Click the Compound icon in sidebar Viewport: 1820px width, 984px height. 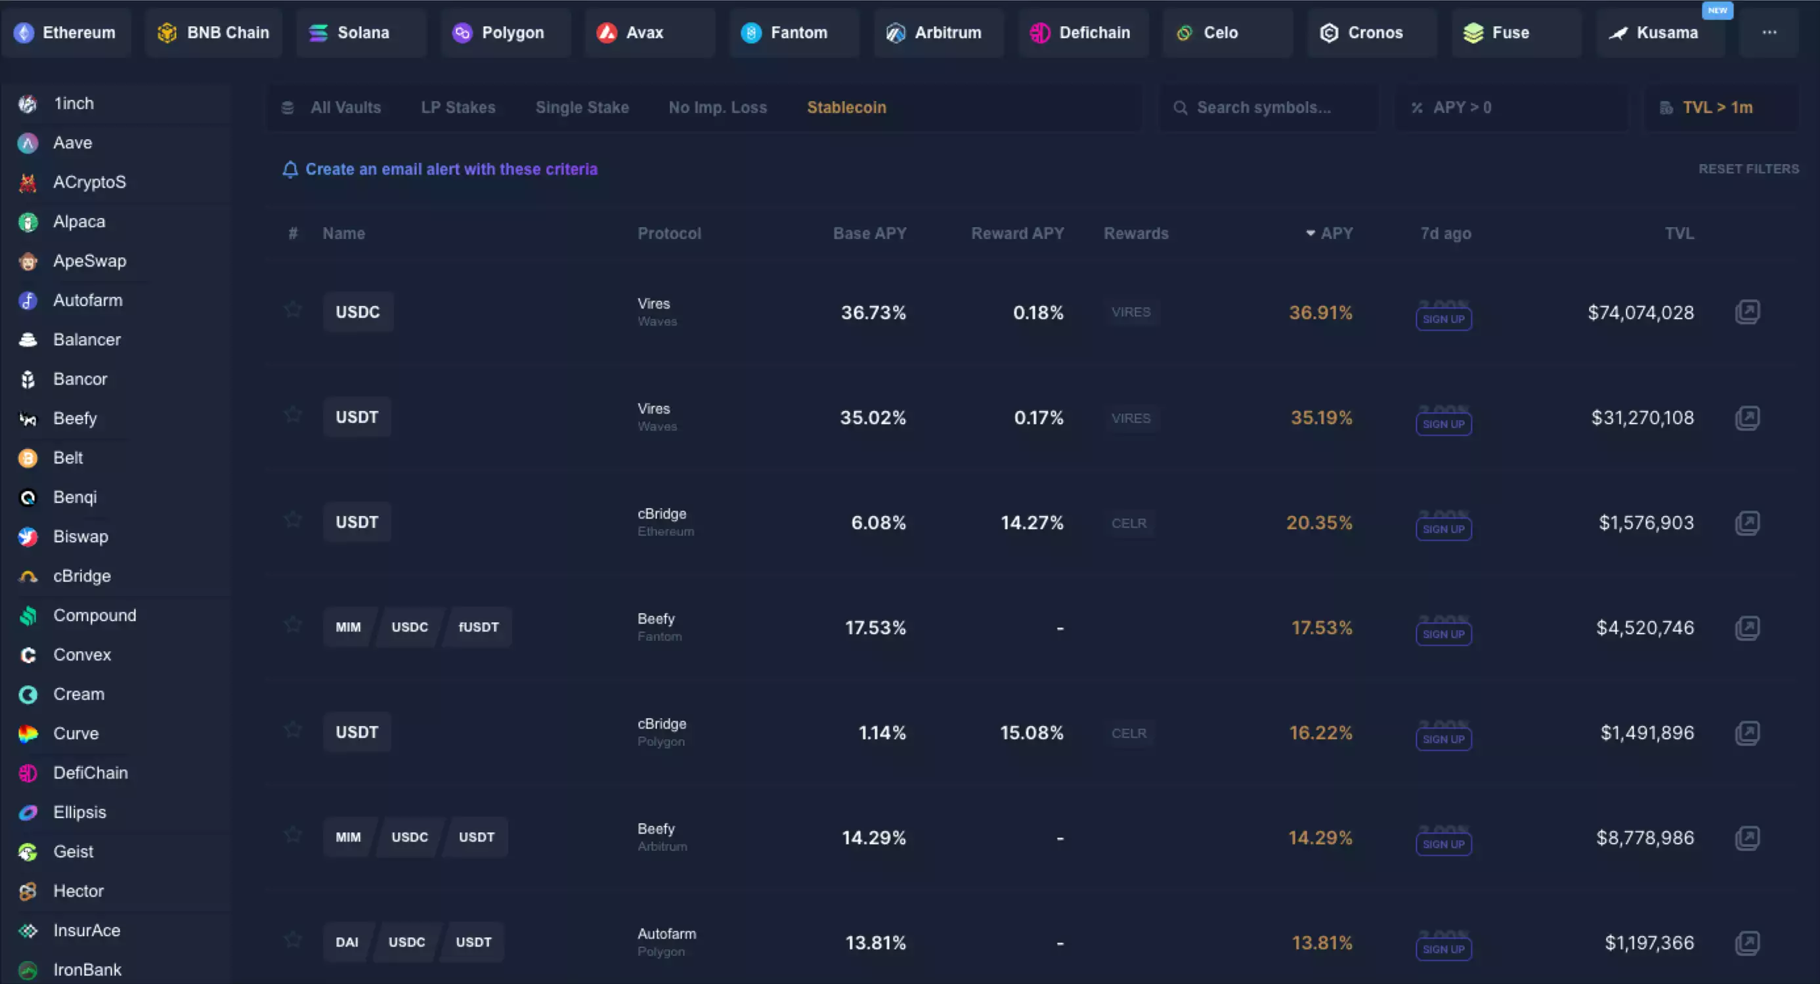[28, 616]
